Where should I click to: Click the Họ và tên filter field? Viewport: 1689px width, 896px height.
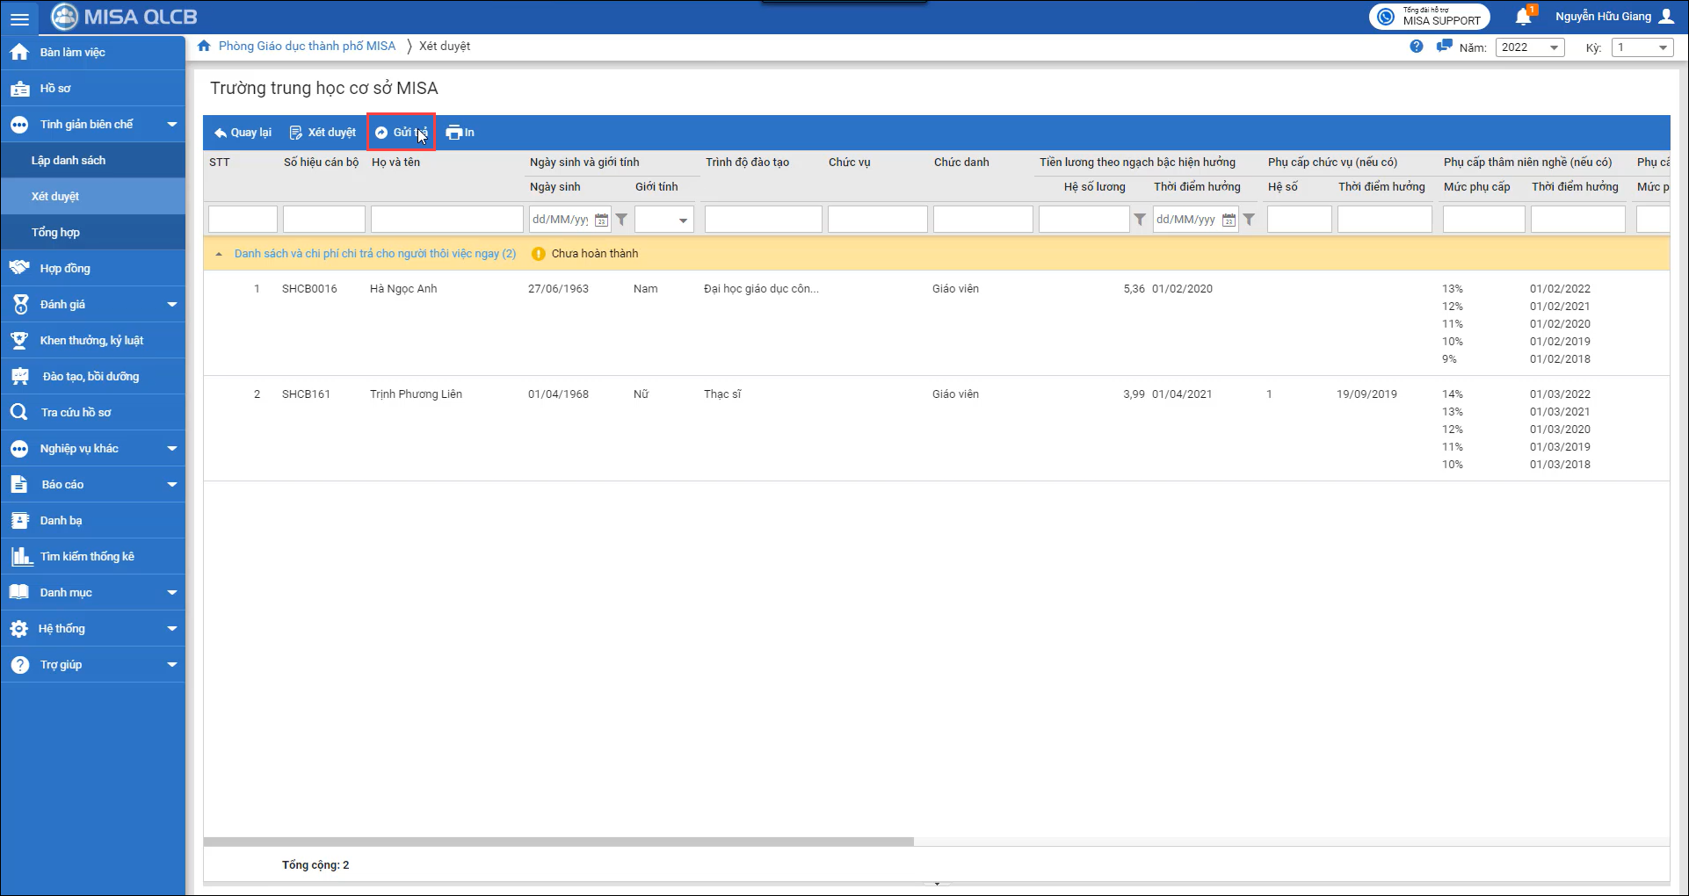coord(446,220)
